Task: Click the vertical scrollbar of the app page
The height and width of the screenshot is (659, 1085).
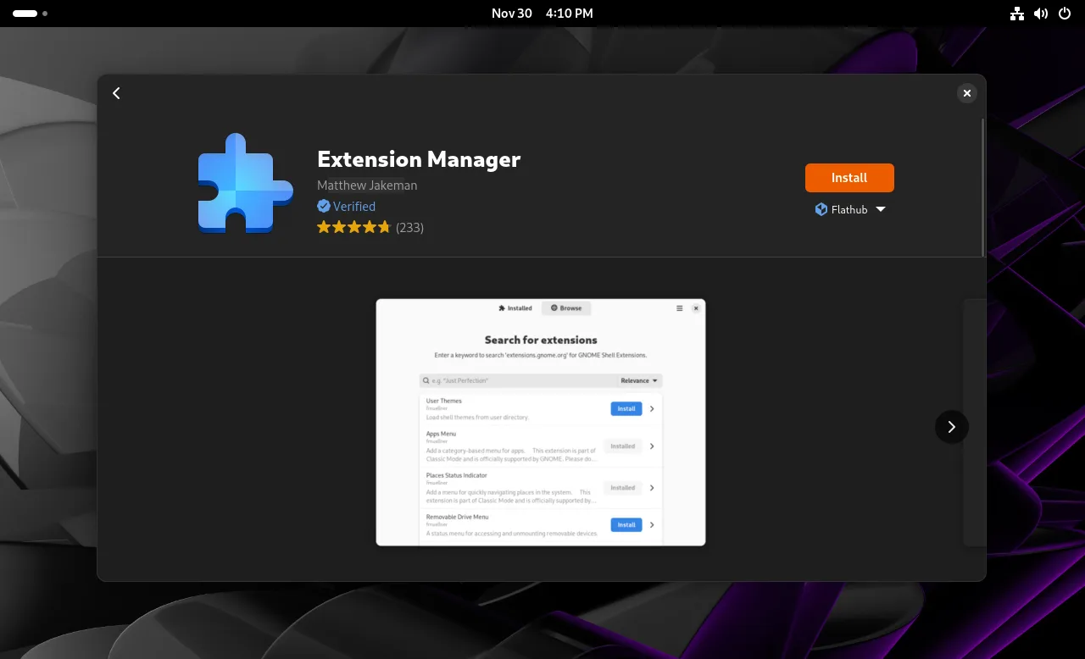Action: [x=982, y=186]
